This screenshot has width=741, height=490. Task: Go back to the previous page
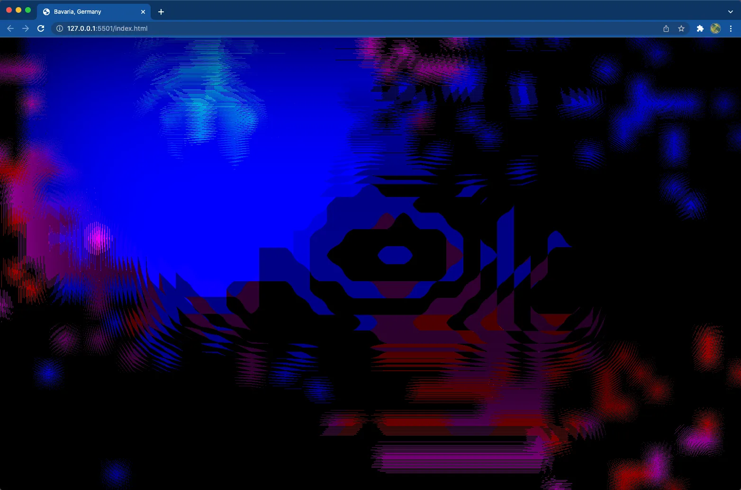click(x=10, y=28)
